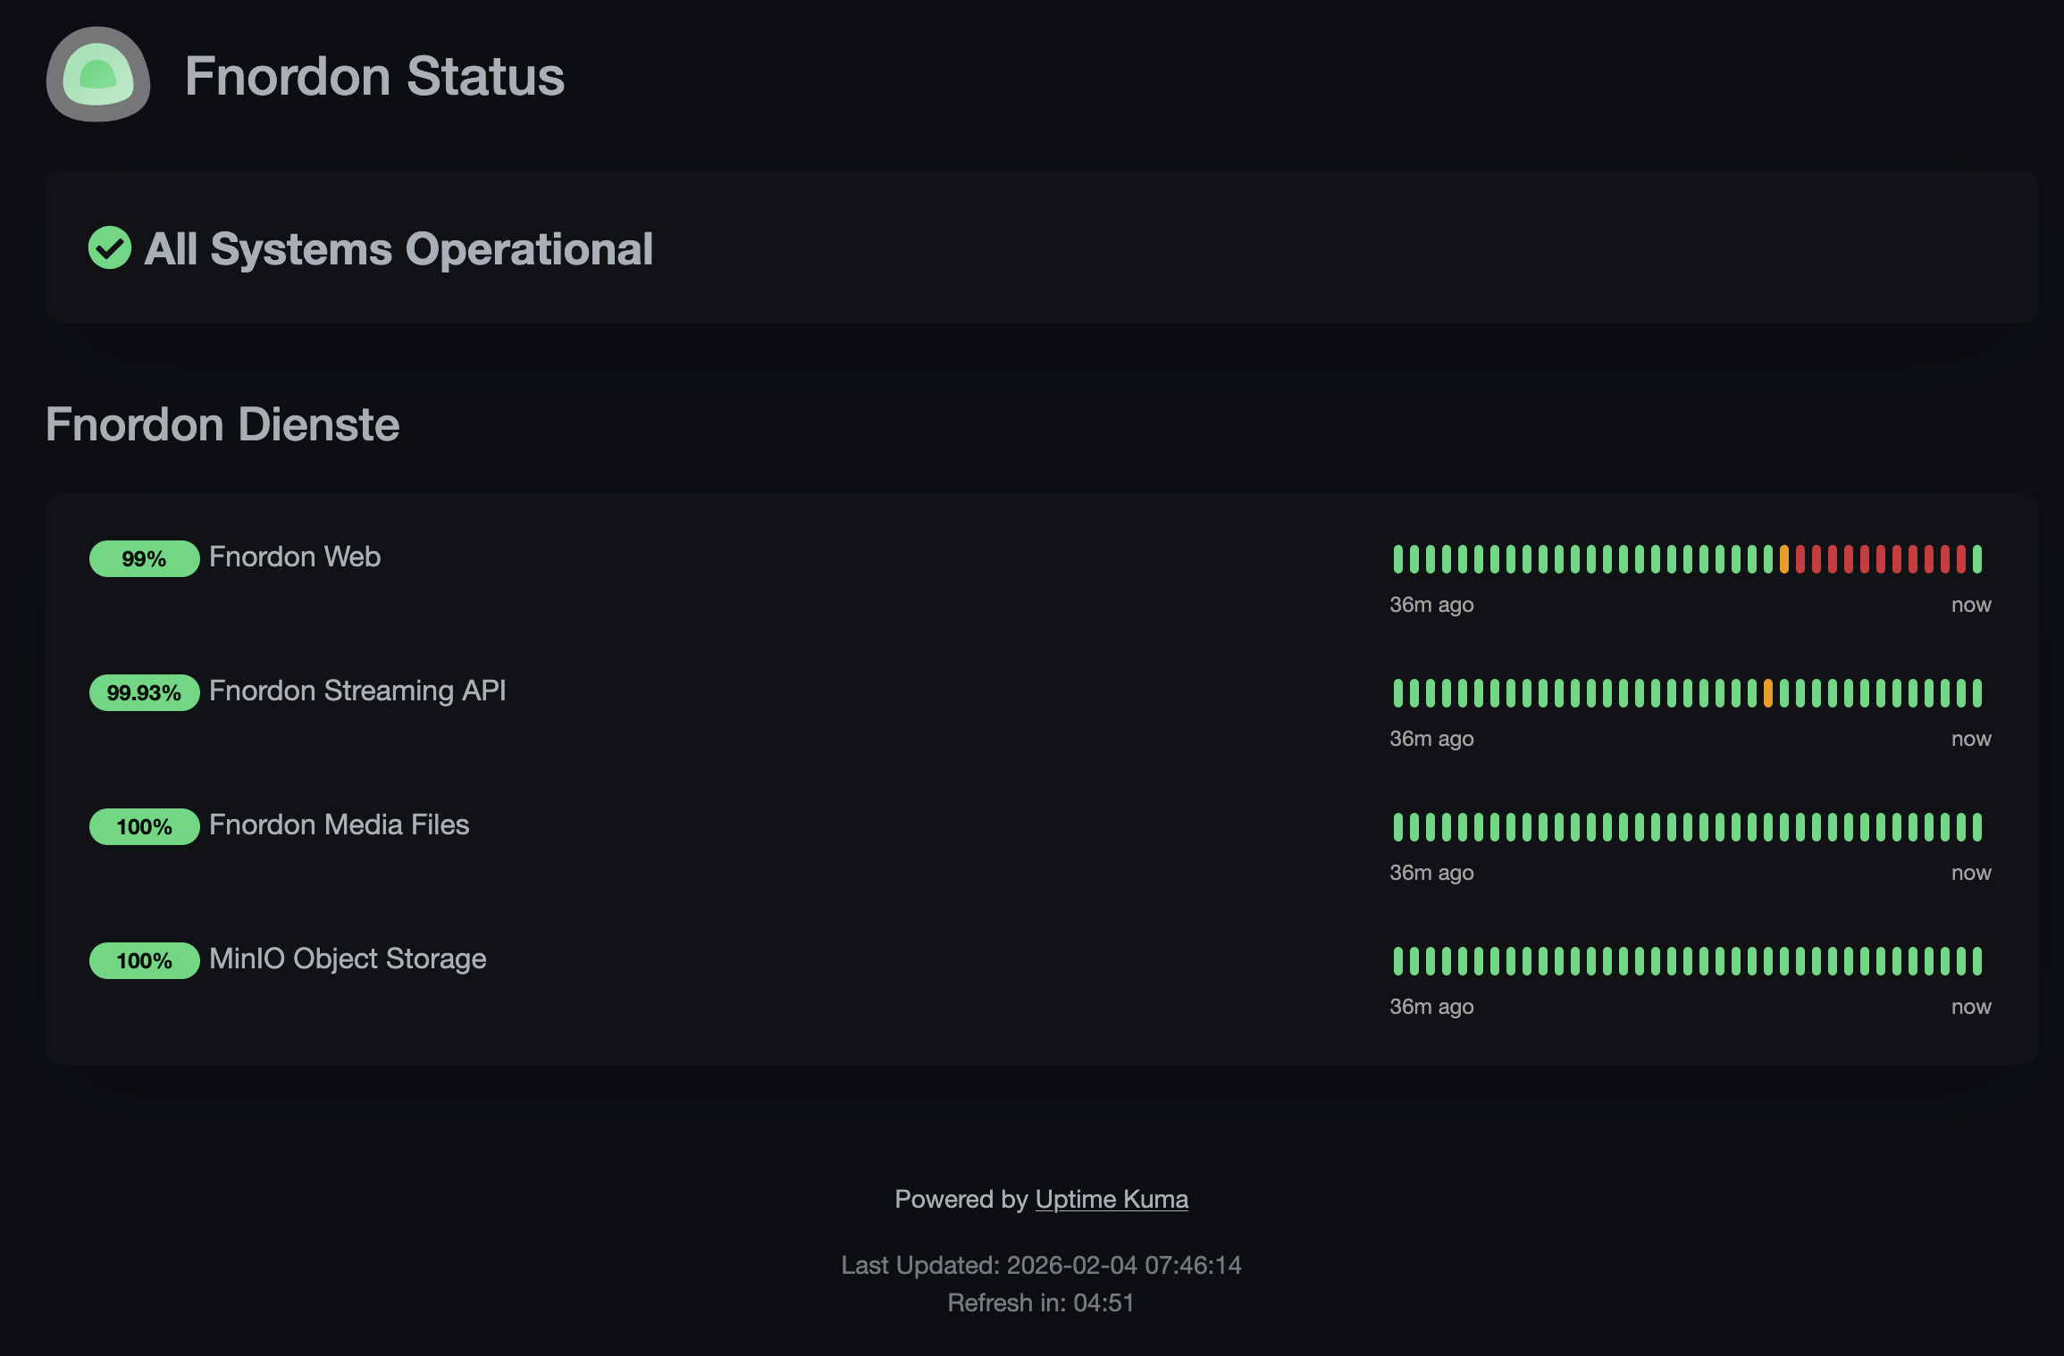Click the first red heartbeat bar in Fnordon Web

(x=1800, y=559)
